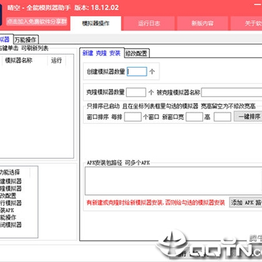262x262 pixels.
Task: Select the 修改配置 tab
Action: (x=137, y=53)
